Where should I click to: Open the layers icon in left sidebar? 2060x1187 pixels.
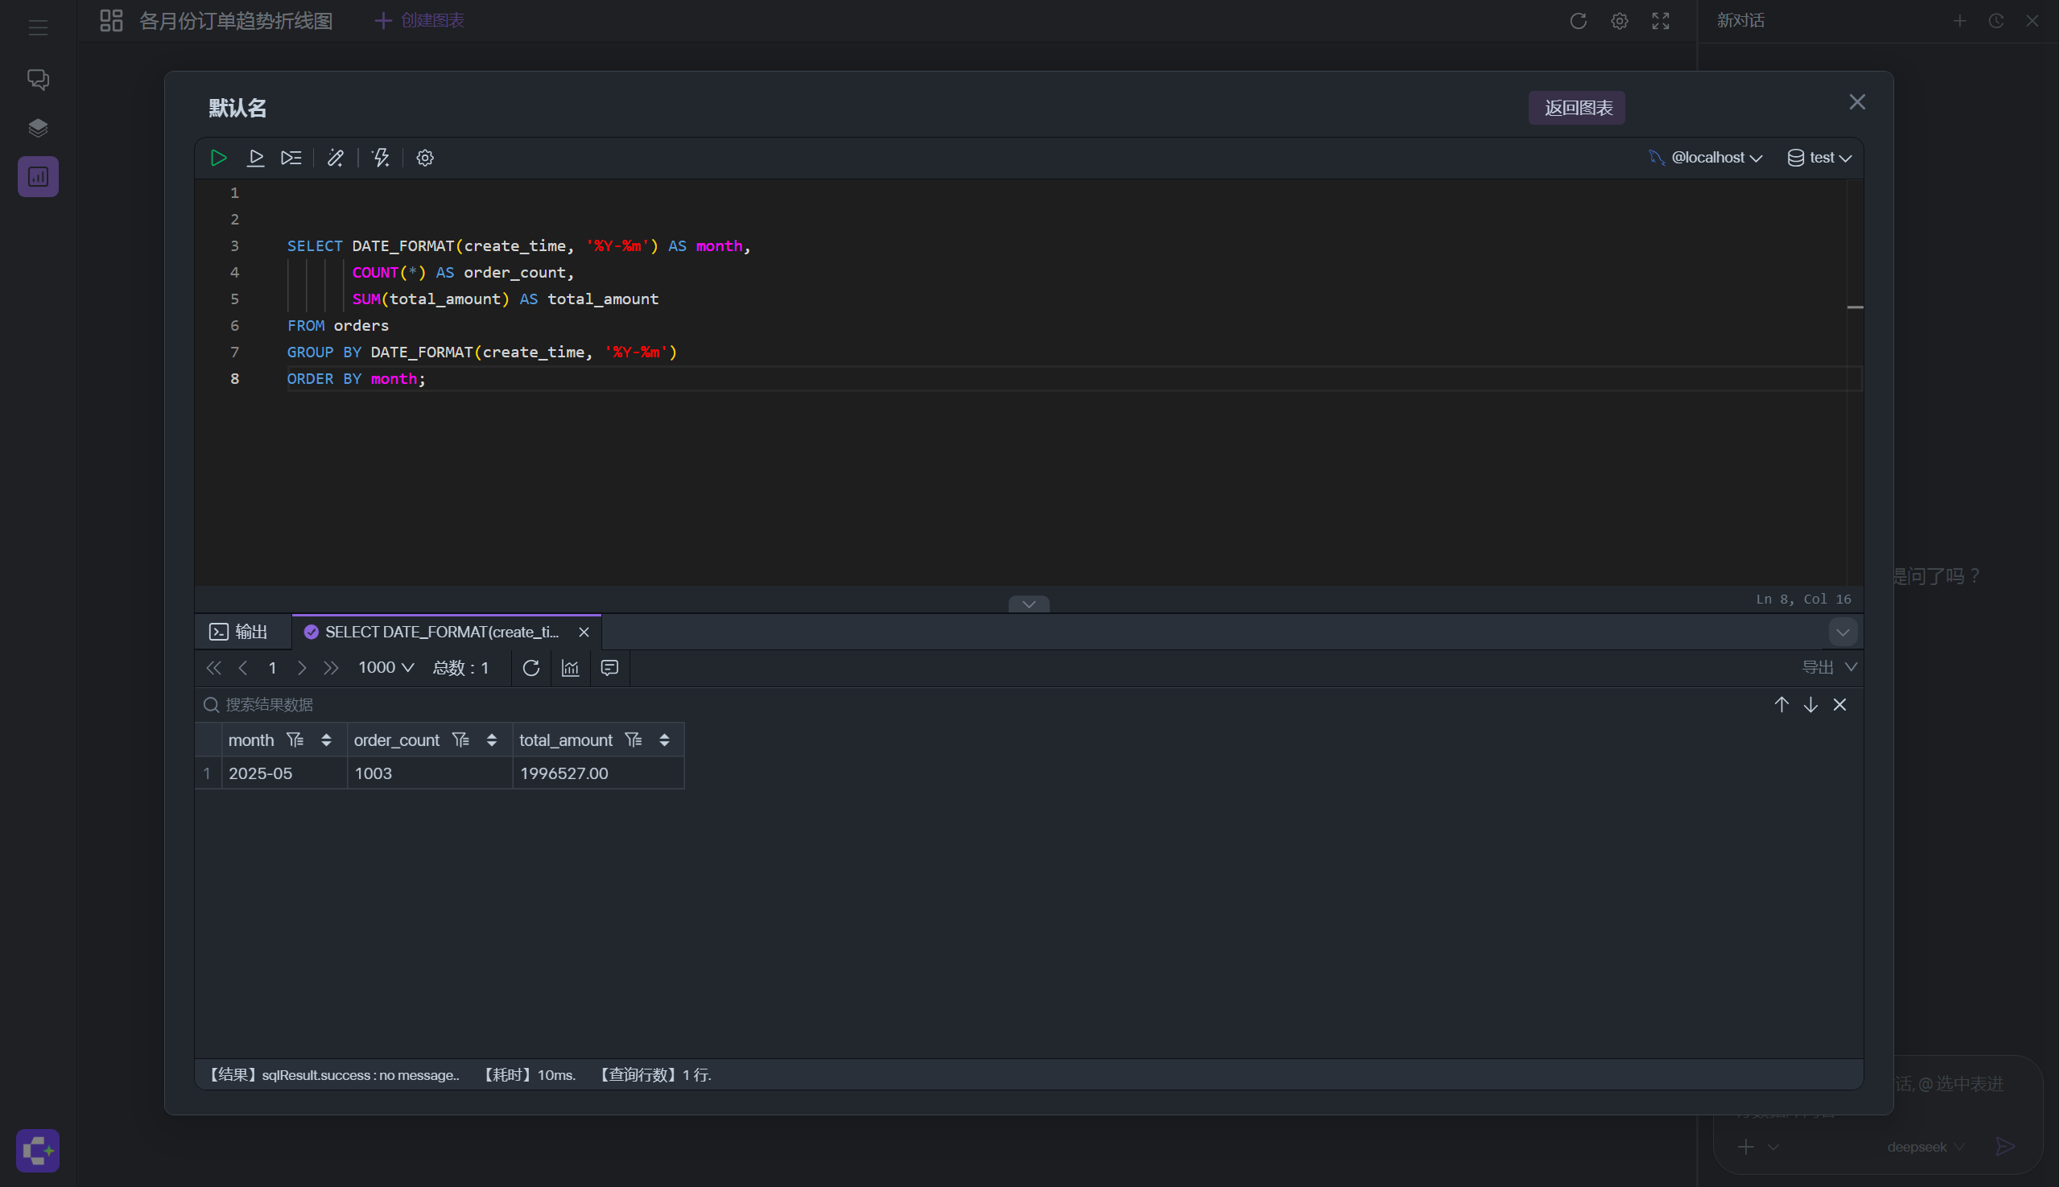39,127
